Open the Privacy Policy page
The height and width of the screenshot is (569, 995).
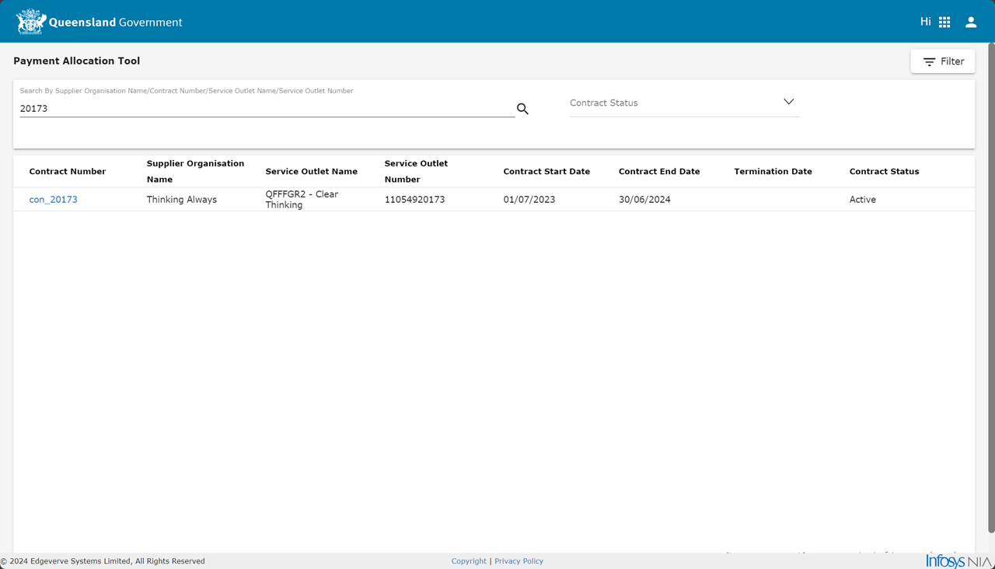(x=518, y=560)
